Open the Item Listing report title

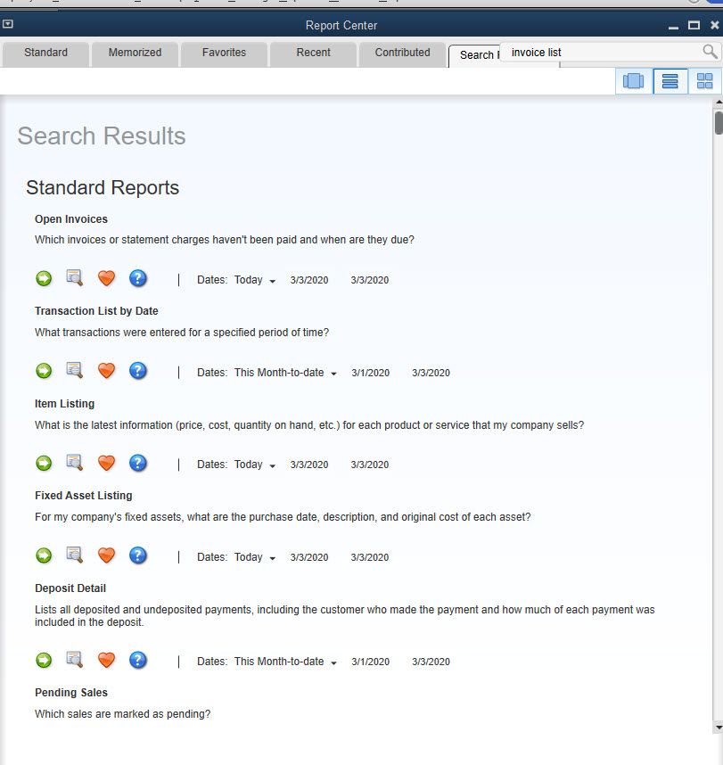64,404
